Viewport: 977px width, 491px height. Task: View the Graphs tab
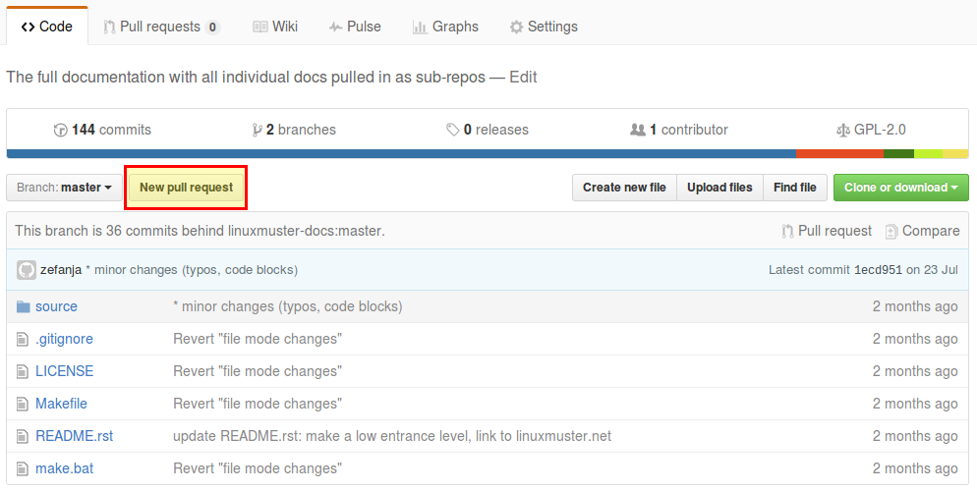coord(445,27)
